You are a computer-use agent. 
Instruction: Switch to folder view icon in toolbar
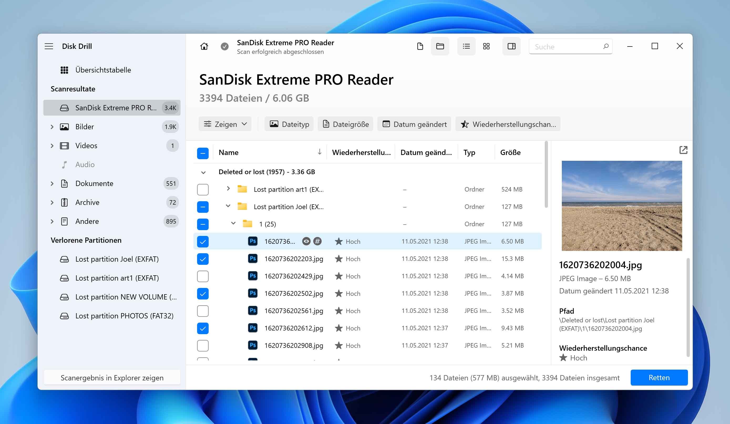(x=440, y=46)
